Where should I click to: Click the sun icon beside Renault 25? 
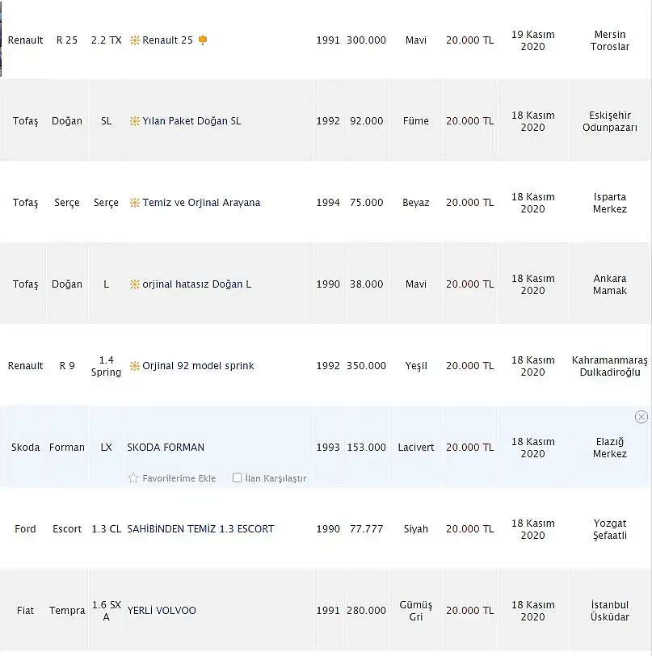click(x=134, y=40)
